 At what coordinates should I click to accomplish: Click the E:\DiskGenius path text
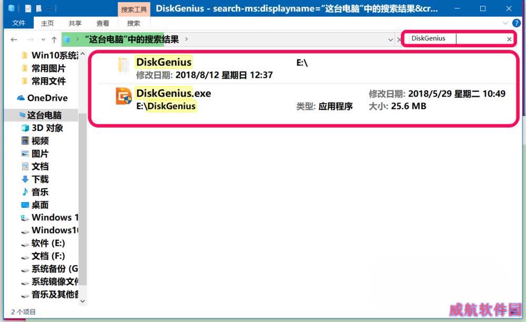pyautogui.click(x=166, y=106)
